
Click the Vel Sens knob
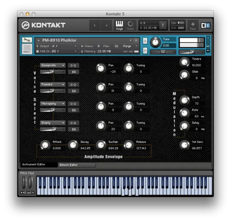[x=184, y=145]
